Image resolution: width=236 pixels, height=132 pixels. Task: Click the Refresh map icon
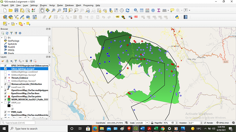(128, 10)
